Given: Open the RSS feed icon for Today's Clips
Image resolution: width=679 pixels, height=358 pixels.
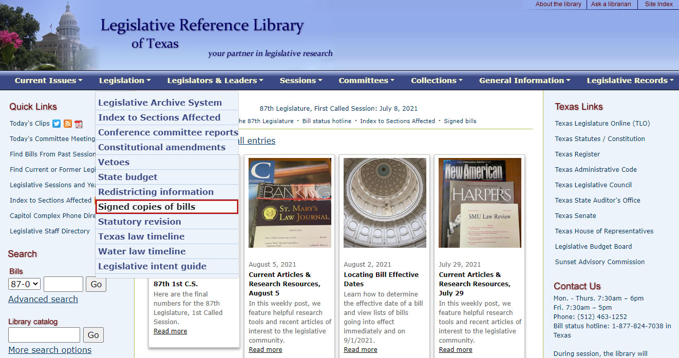Looking at the screenshot, I should pos(68,124).
